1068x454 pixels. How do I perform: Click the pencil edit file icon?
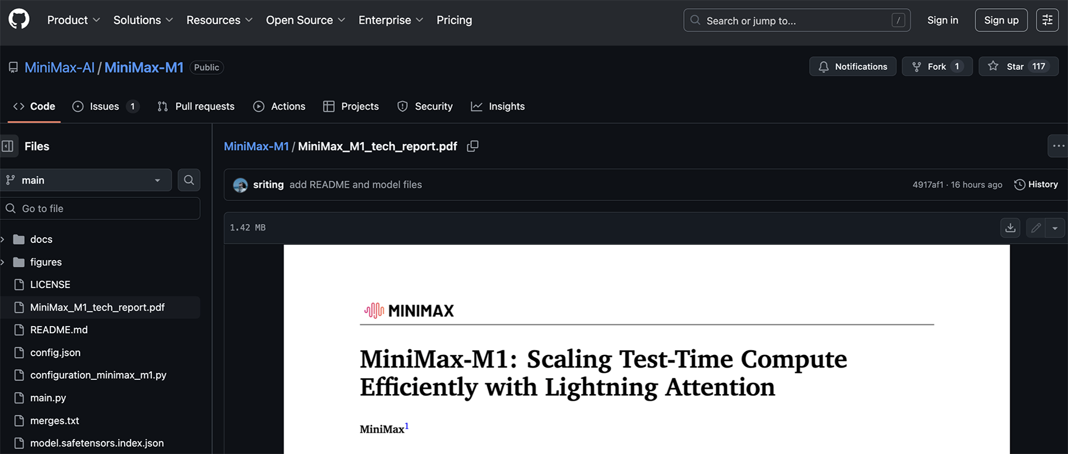coord(1036,228)
